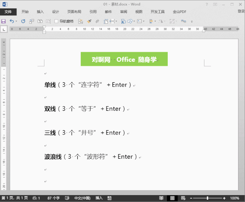Switch to the 金山PDF ribbon tab
The height and width of the screenshot is (202, 245).
point(180,12)
